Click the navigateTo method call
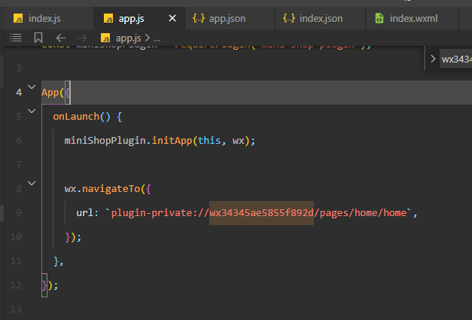This screenshot has width=472, height=320. [x=111, y=189]
